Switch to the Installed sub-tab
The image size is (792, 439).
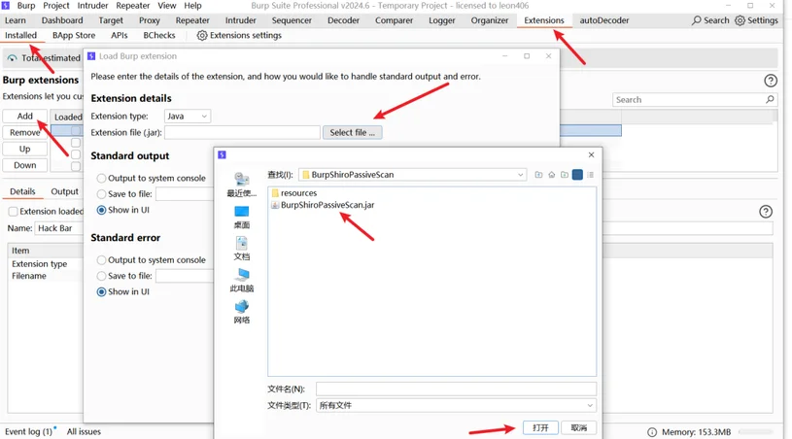(x=20, y=35)
